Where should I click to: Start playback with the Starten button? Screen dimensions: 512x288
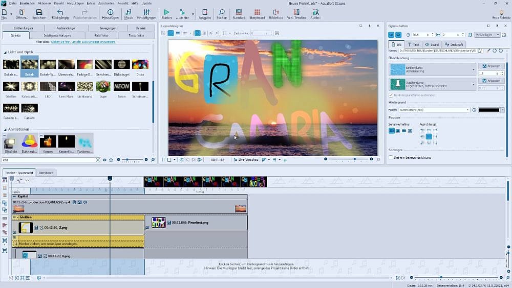166,12
